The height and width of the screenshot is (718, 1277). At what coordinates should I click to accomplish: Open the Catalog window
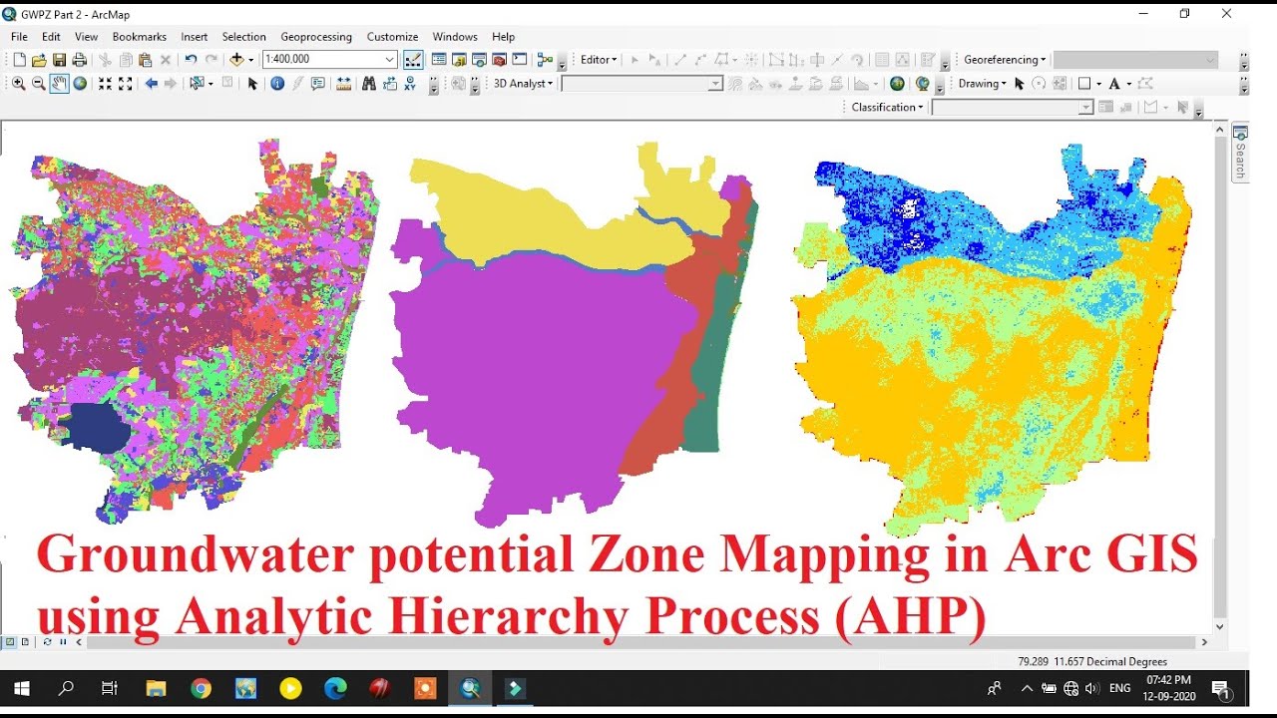click(459, 60)
